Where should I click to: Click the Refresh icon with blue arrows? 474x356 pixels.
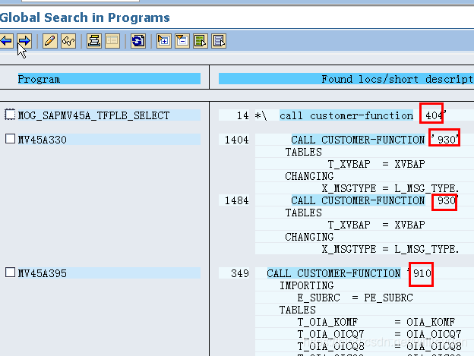click(138, 41)
